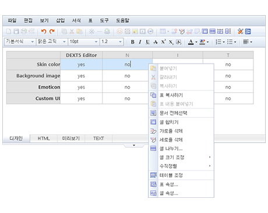The image size is (268, 213).
Task: Open the text alignment dropdown arrow
Action: [x=251, y=42]
